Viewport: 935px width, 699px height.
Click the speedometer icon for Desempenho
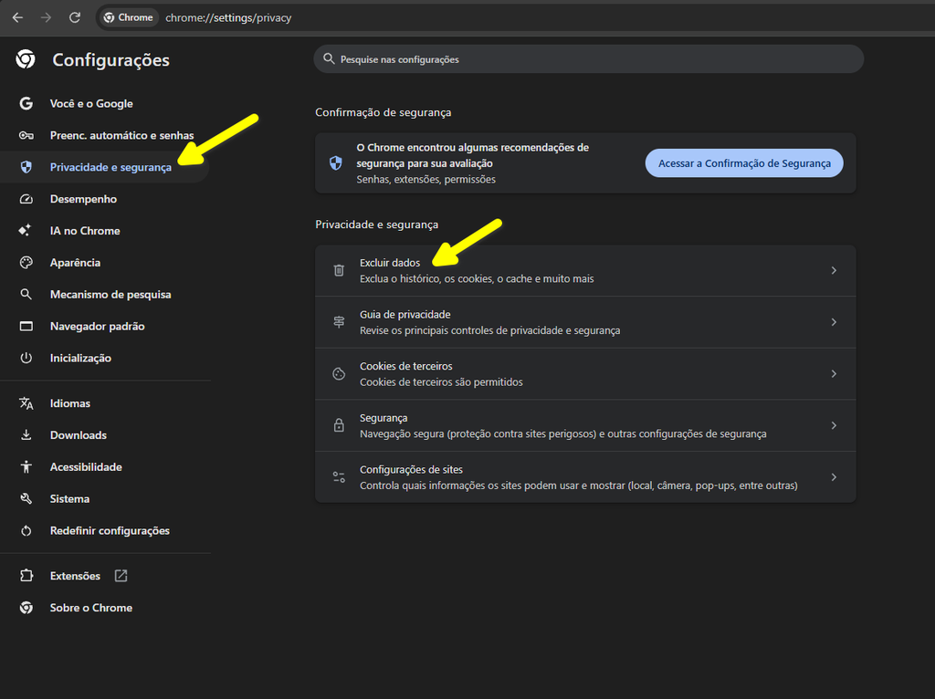pos(26,199)
